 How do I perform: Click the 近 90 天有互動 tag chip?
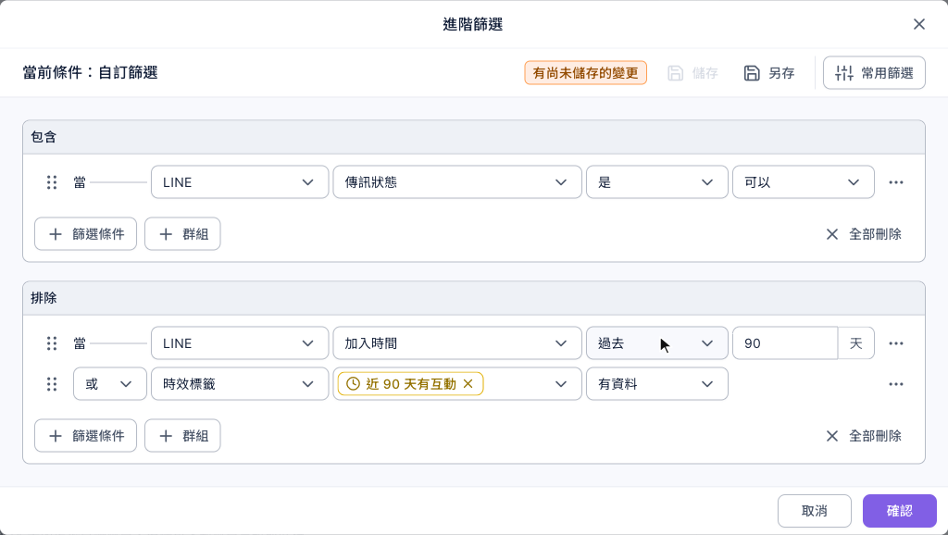[410, 383]
